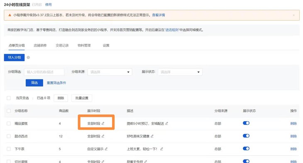Toggle display status for 下午茶
The width and height of the screenshot is (303, 163).
click(246, 149)
